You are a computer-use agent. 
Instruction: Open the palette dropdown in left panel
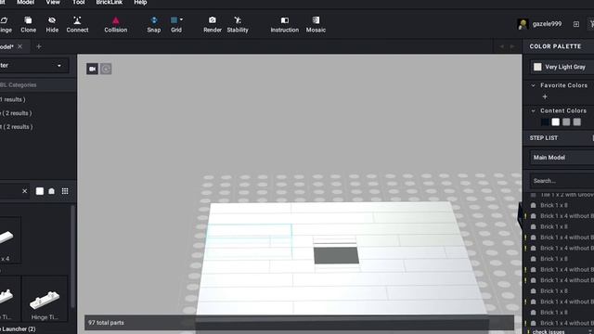pyautogui.click(x=34, y=65)
